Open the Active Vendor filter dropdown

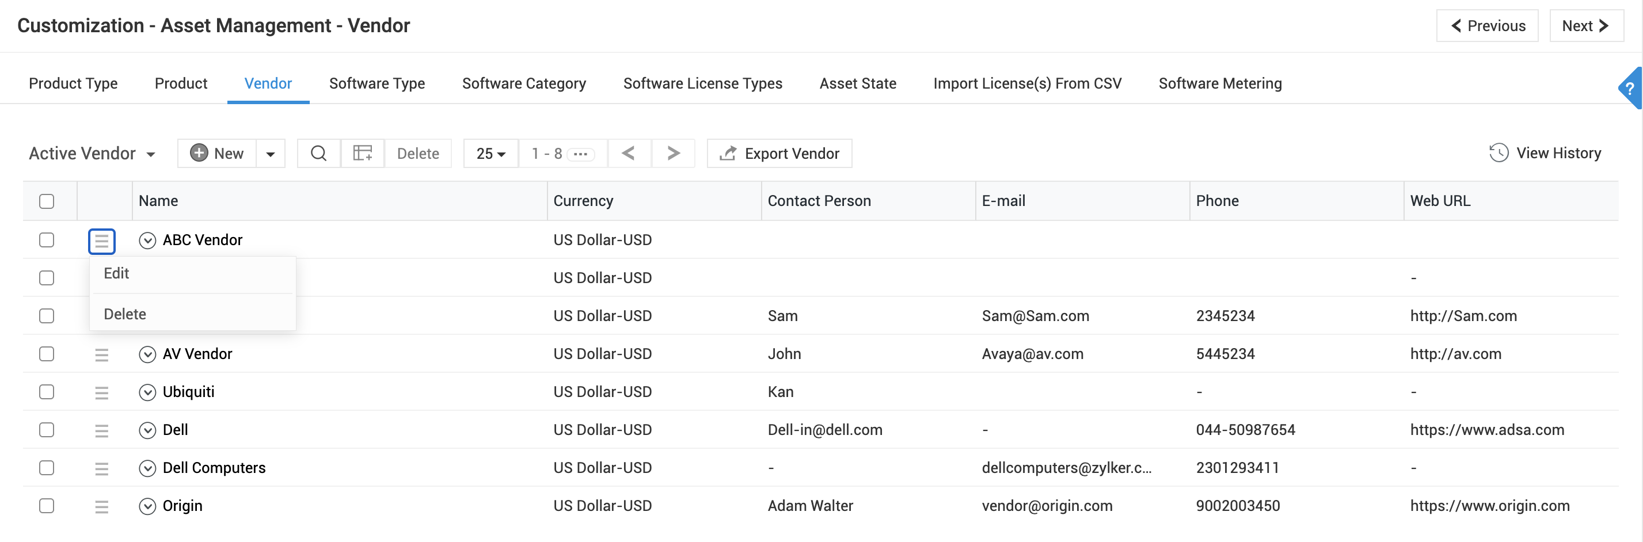pos(92,154)
